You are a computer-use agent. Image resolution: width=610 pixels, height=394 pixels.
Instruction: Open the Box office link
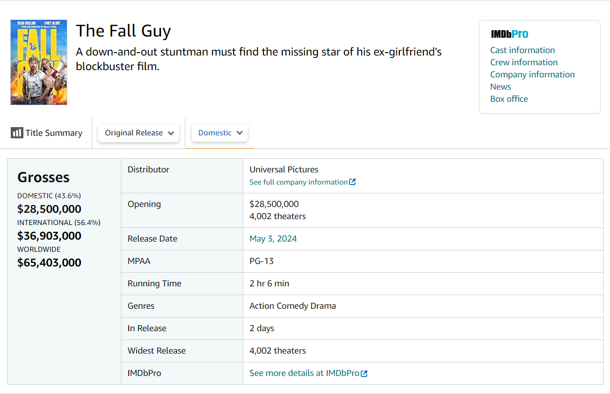tap(509, 99)
